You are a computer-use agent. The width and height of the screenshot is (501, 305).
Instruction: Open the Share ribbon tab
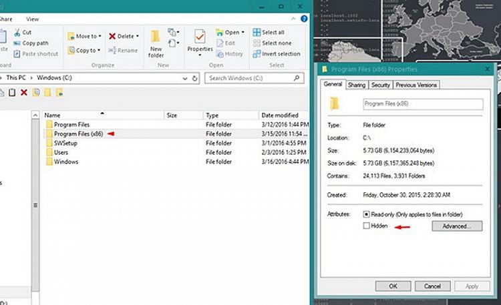6,19
